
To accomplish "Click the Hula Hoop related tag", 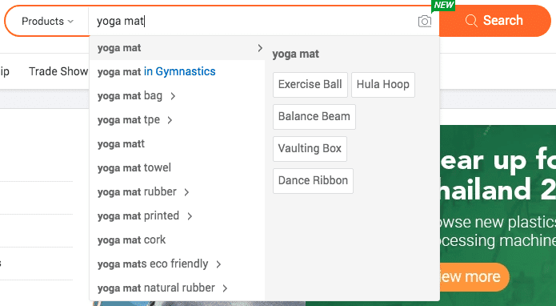I will (383, 84).
